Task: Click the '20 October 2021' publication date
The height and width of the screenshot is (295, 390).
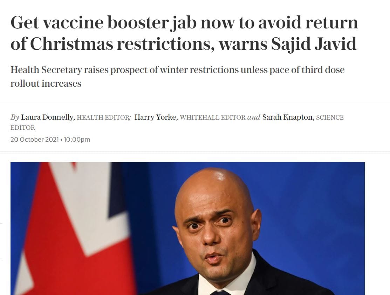Action: pos(35,139)
